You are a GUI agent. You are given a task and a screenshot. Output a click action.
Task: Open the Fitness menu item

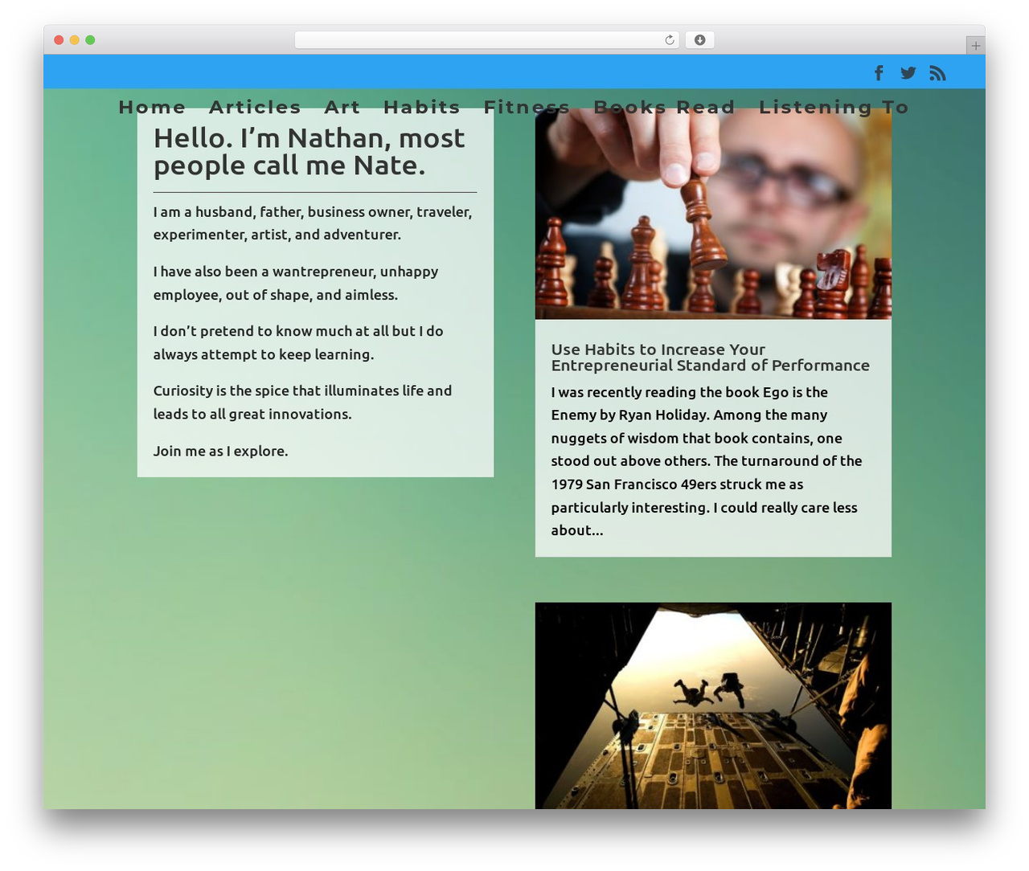(x=527, y=107)
